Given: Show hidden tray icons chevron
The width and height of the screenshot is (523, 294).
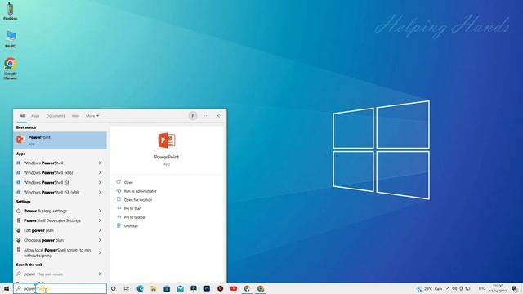Looking at the screenshot, I should coord(448,288).
